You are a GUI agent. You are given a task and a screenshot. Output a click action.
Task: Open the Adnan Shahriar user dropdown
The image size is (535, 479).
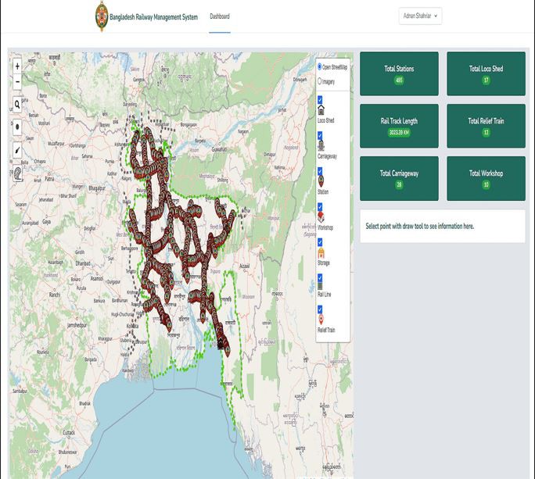[x=420, y=16]
